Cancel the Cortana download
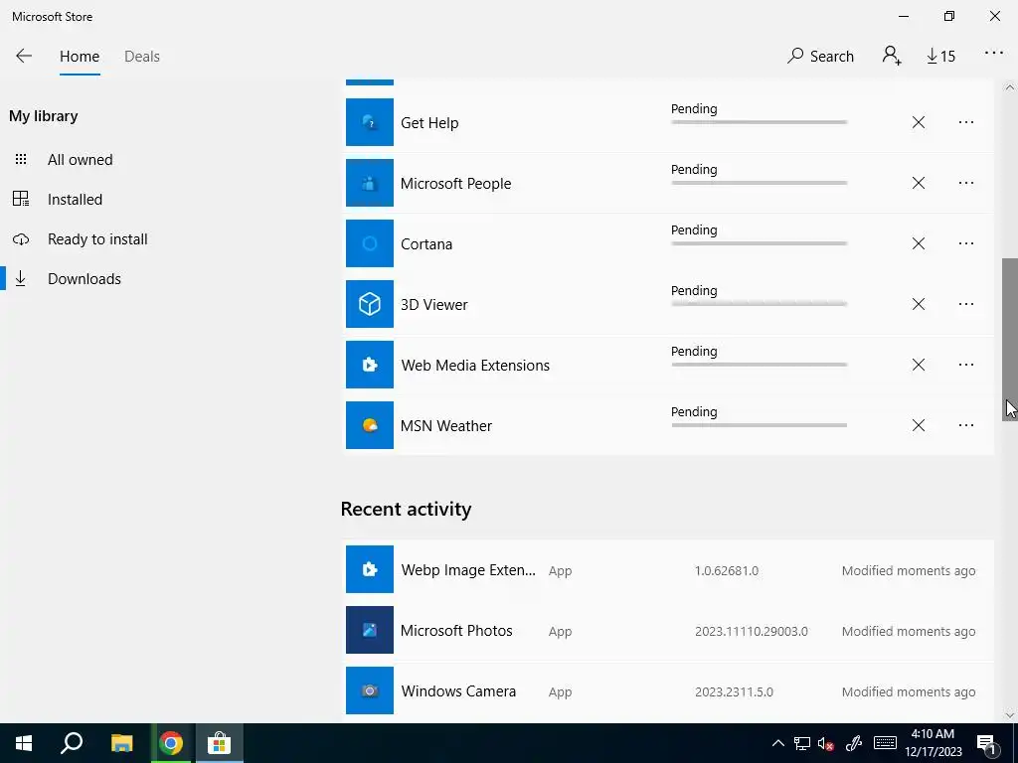1018x763 pixels. [x=918, y=243]
